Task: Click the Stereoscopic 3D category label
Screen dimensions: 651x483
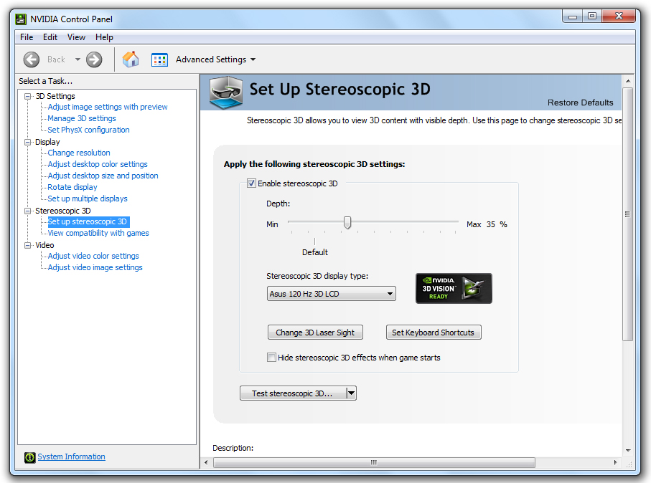Action: tap(63, 211)
